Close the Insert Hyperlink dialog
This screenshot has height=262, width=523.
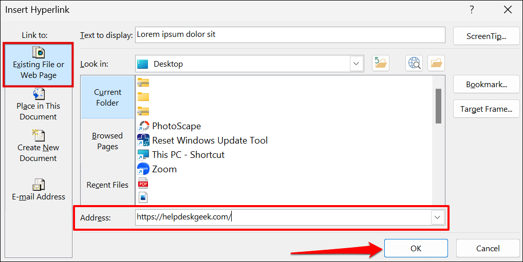508,10
